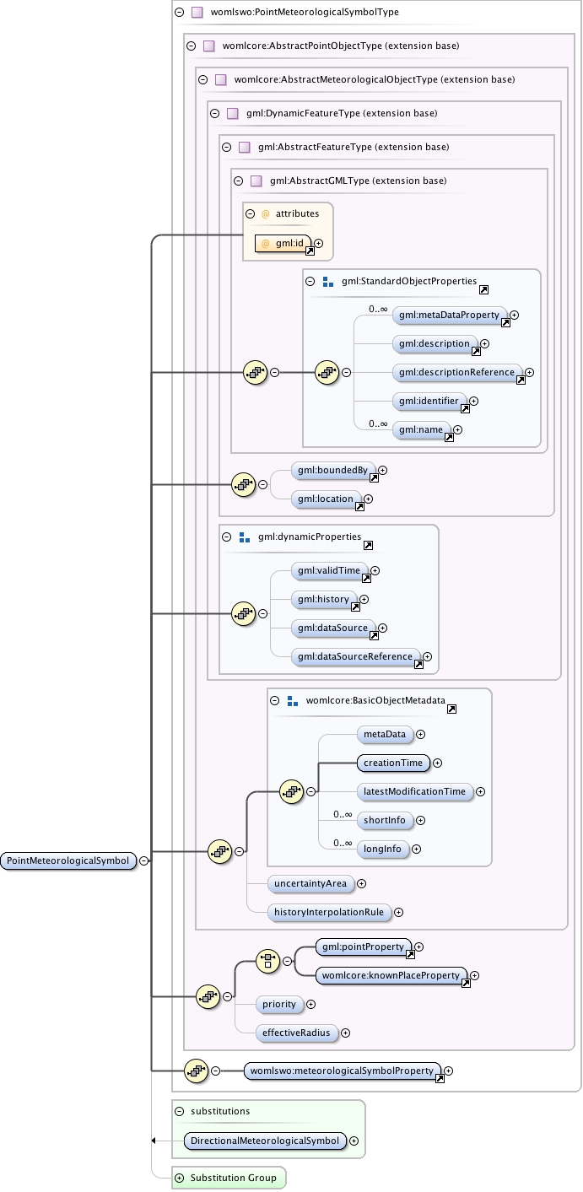Collapse gml:DynamicFeatureType extension base
The width and height of the screenshot is (583, 1192).
tap(214, 113)
